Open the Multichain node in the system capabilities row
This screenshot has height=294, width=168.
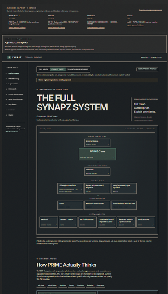[49, 222]
